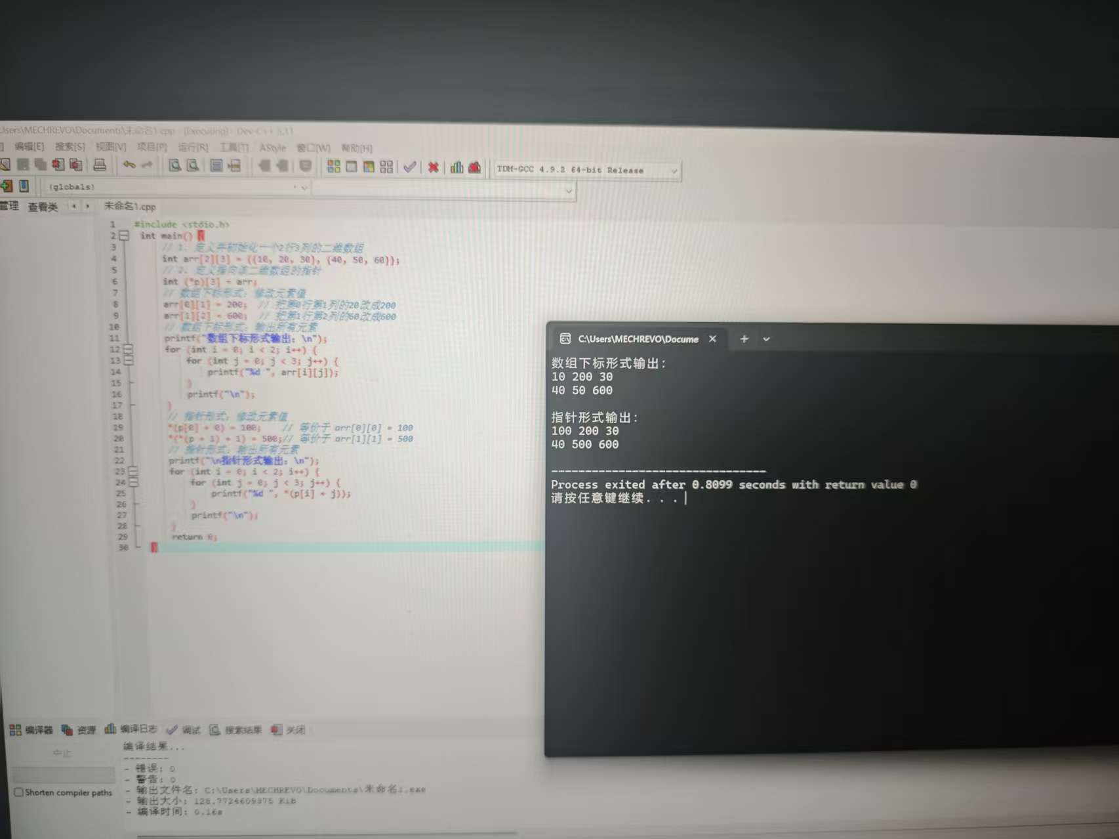The image size is (1119, 839).
Task: Click the Toggle bookmarks icon
Action: (x=24, y=186)
